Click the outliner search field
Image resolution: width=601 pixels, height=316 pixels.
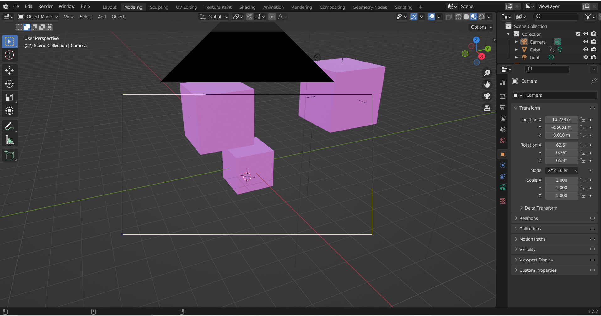tap(555, 17)
